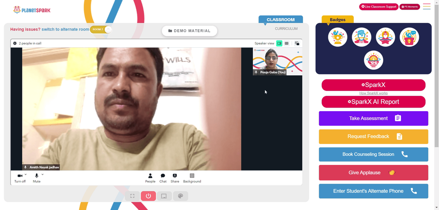The height and width of the screenshot is (210, 439).
Task: Open the DEMO MATERIAL folder
Action: [190, 31]
